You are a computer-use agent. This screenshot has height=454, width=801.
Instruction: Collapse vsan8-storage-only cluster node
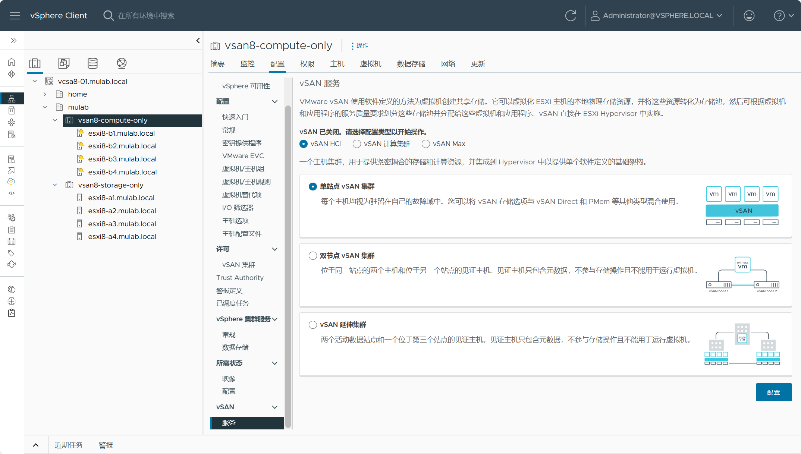pos(55,185)
